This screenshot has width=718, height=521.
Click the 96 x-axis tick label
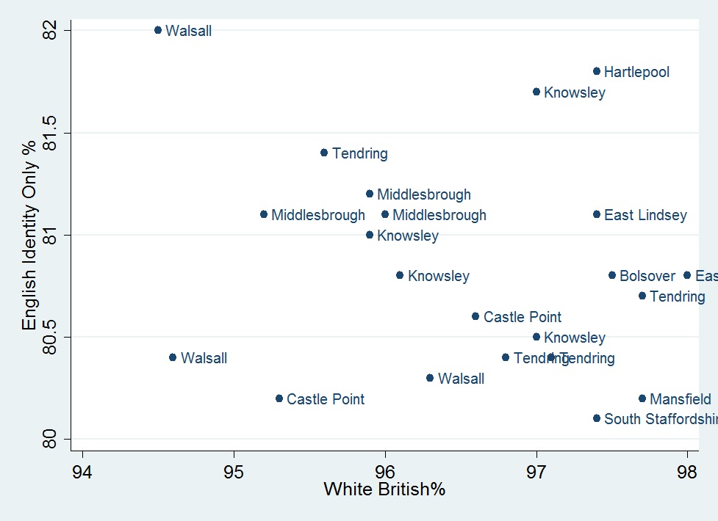[x=385, y=470]
